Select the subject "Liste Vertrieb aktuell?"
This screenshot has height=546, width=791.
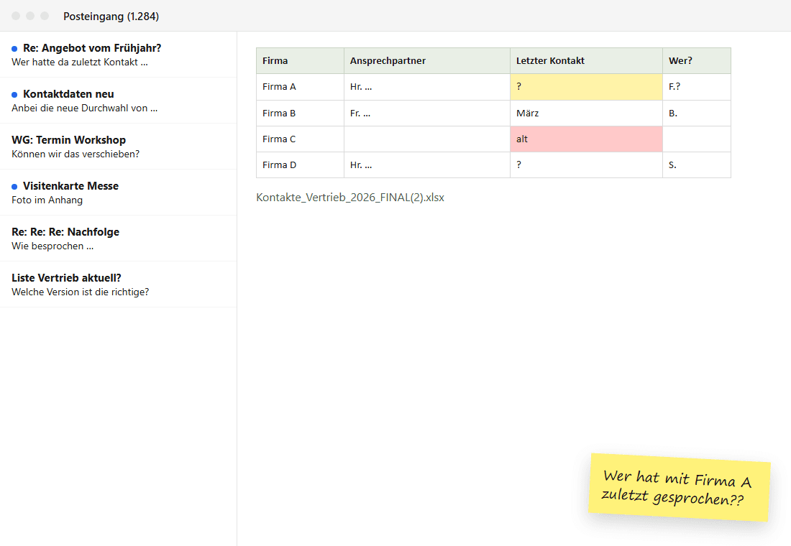(67, 278)
